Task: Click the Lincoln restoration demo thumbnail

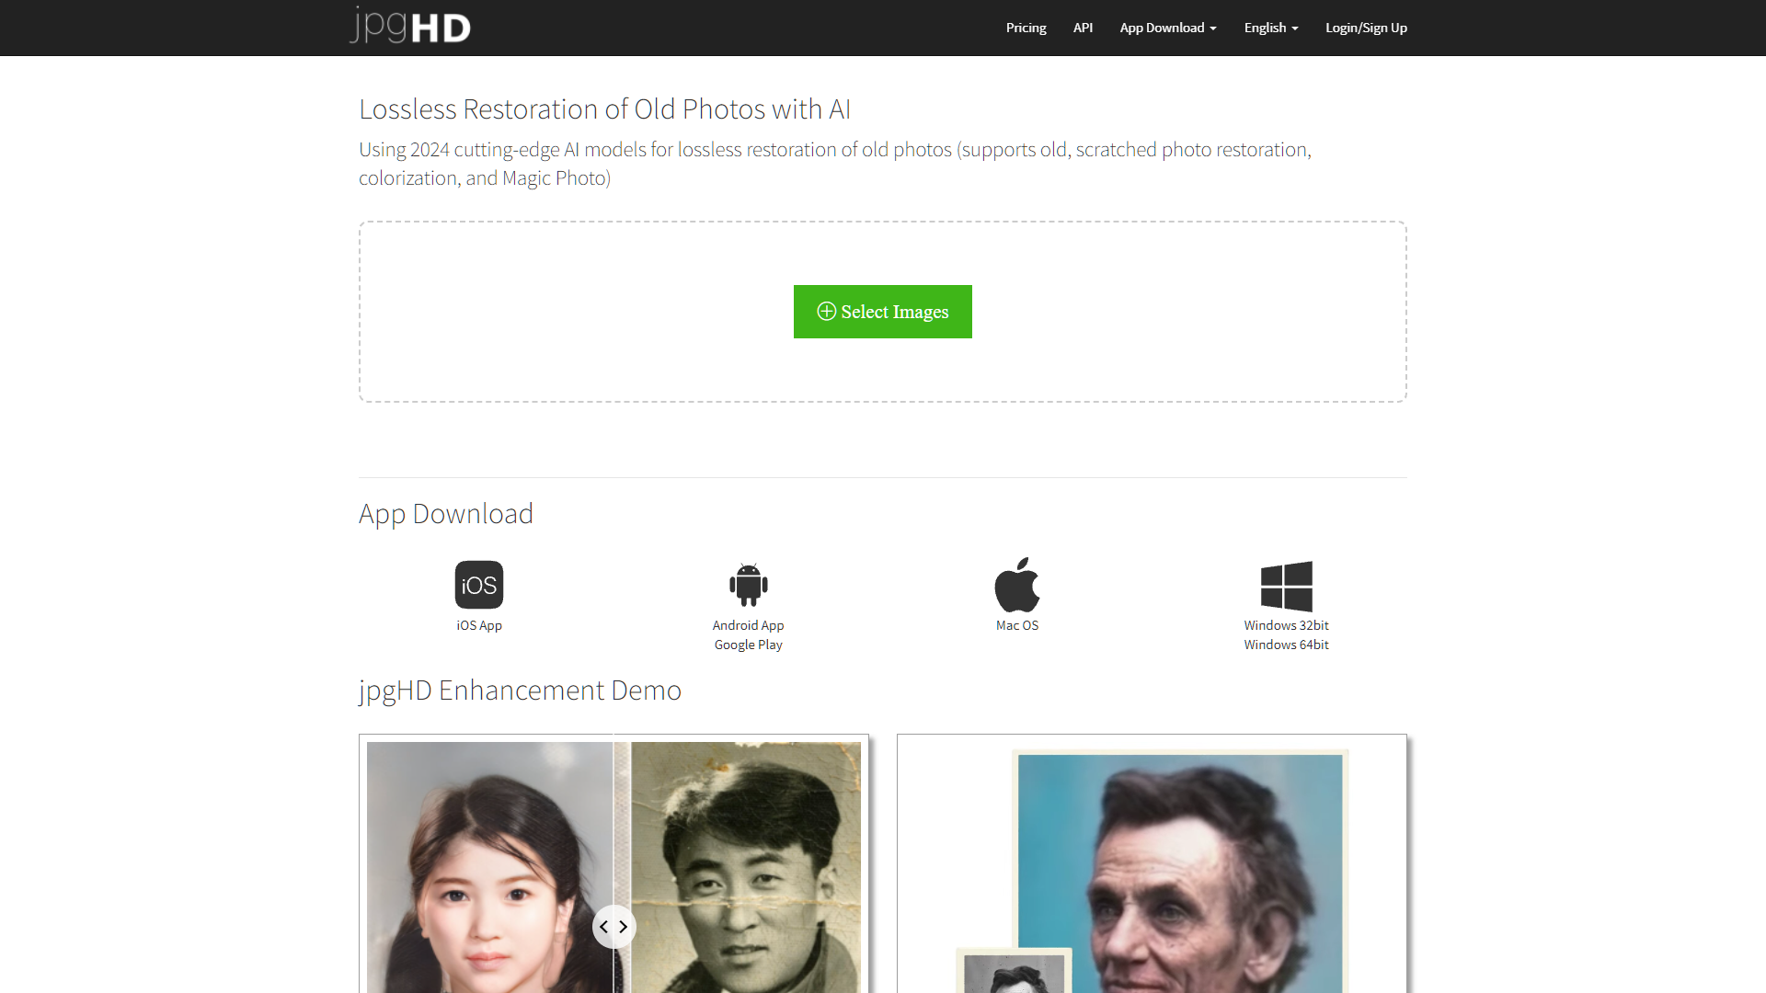Action: (1151, 862)
